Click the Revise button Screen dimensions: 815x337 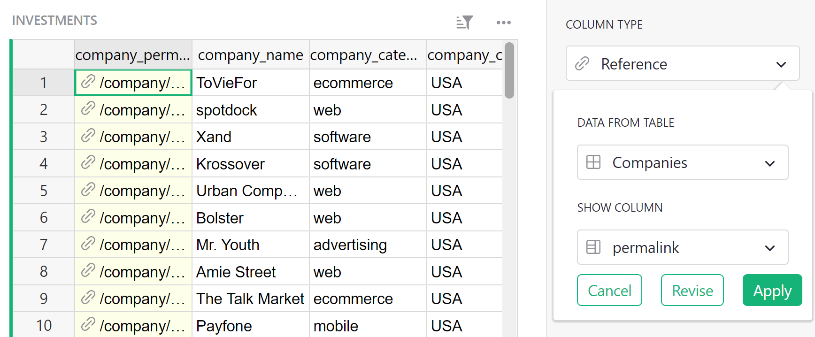692,291
